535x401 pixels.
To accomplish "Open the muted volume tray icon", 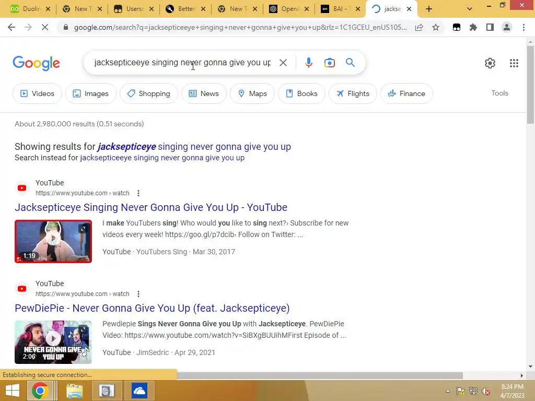I will (485, 391).
